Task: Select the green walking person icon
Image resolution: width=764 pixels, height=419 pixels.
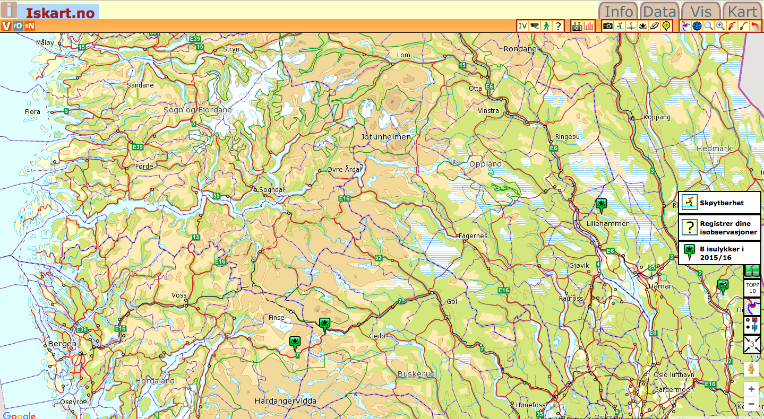Action: pyautogui.click(x=546, y=26)
